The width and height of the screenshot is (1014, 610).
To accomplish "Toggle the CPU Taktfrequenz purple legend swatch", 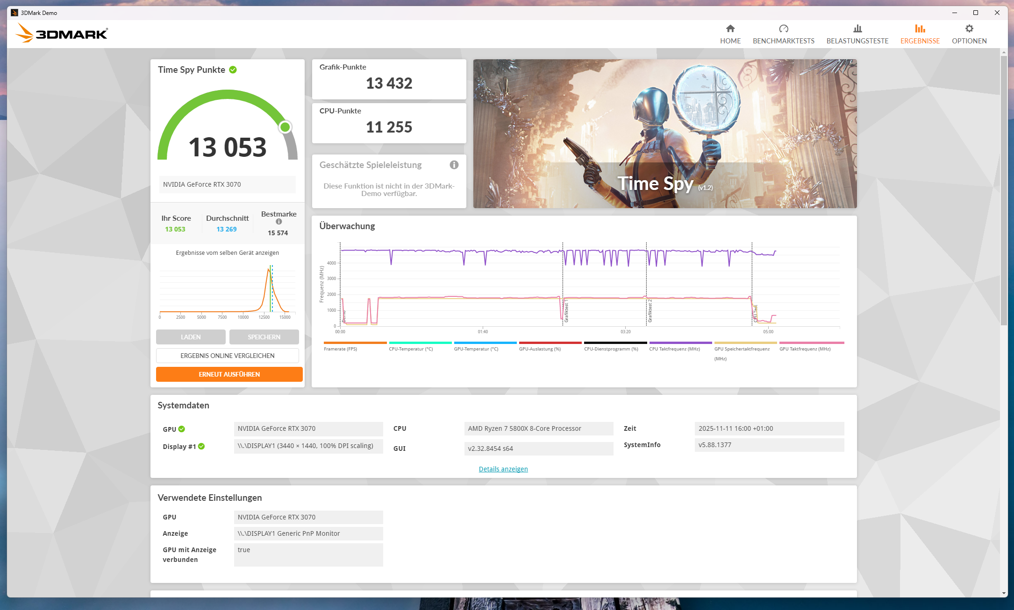I will (x=680, y=343).
